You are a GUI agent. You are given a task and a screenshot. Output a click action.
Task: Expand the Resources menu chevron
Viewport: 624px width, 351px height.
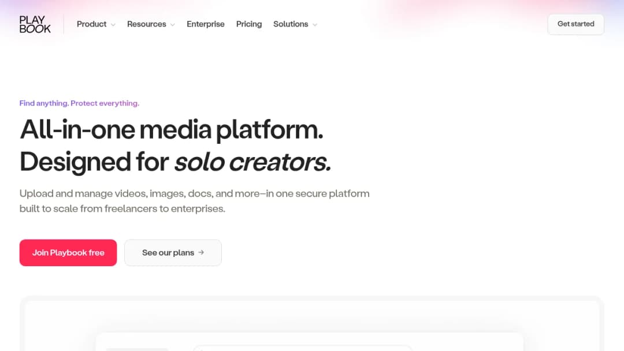[172, 25]
